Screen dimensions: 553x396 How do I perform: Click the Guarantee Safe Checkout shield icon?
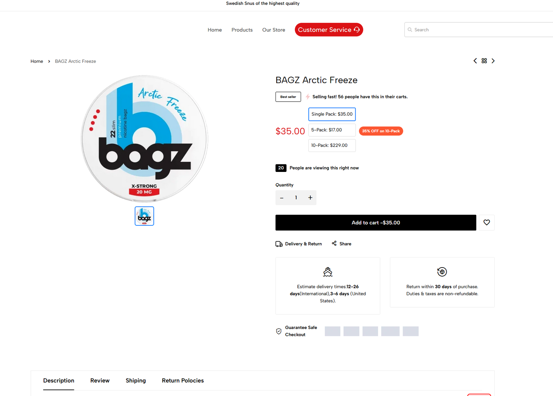(279, 331)
